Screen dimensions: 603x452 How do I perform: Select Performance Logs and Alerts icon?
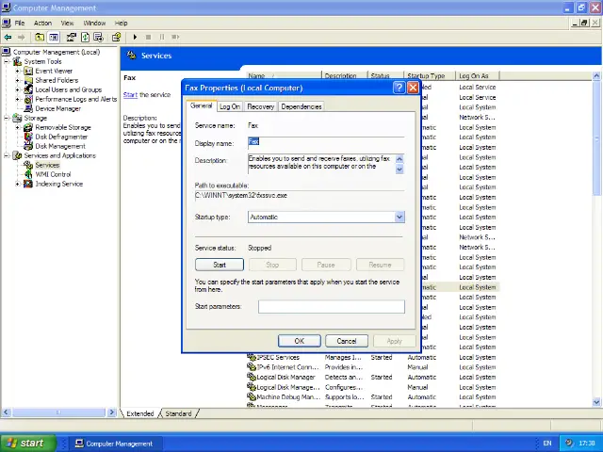28,99
